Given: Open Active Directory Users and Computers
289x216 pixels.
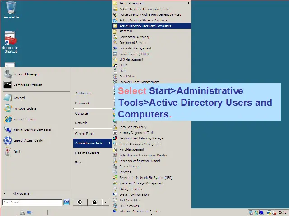Looking at the screenshot, I should pos(152,26).
